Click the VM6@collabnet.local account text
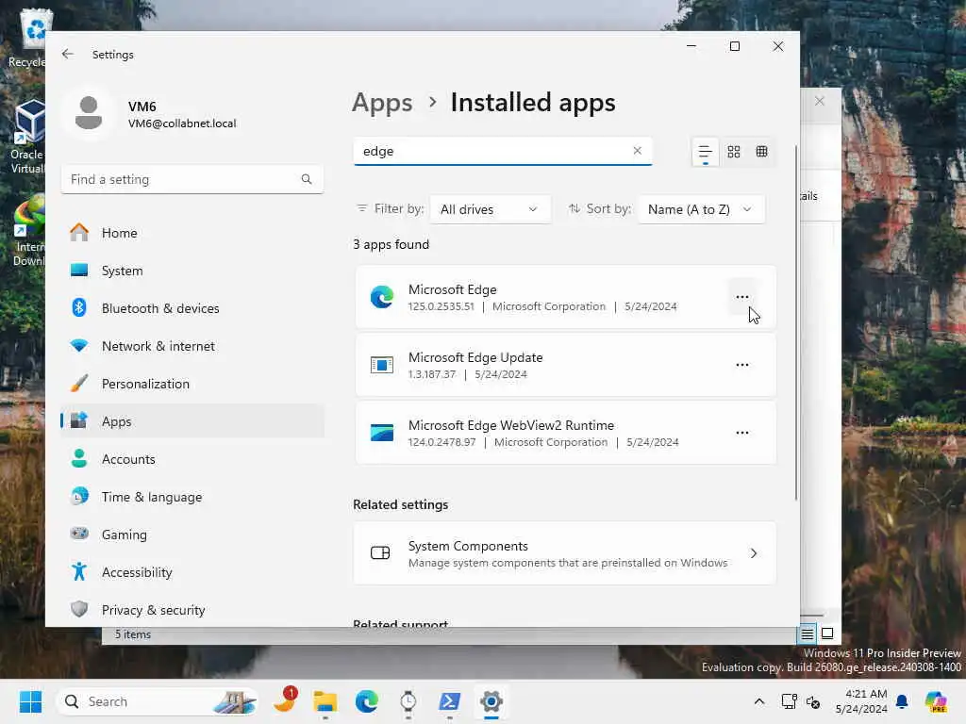This screenshot has width=966, height=724. (182, 123)
